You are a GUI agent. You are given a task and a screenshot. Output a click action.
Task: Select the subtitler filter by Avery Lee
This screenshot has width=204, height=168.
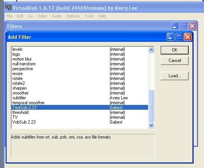point(80,98)
